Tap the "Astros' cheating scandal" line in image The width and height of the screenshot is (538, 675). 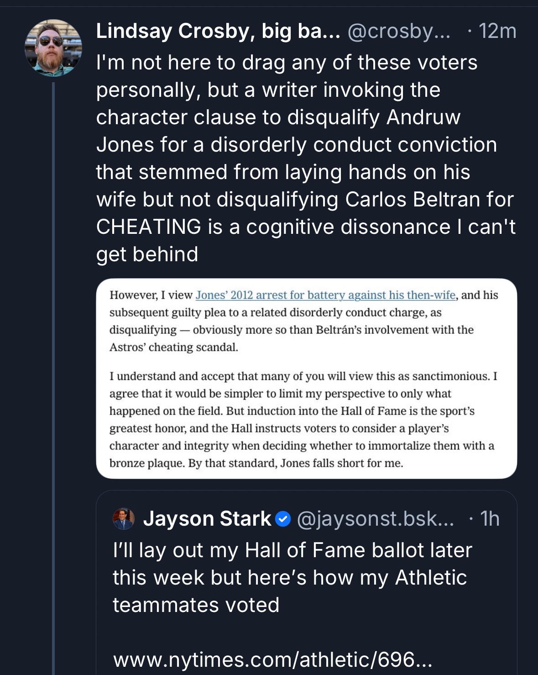(x=174, y=347)
